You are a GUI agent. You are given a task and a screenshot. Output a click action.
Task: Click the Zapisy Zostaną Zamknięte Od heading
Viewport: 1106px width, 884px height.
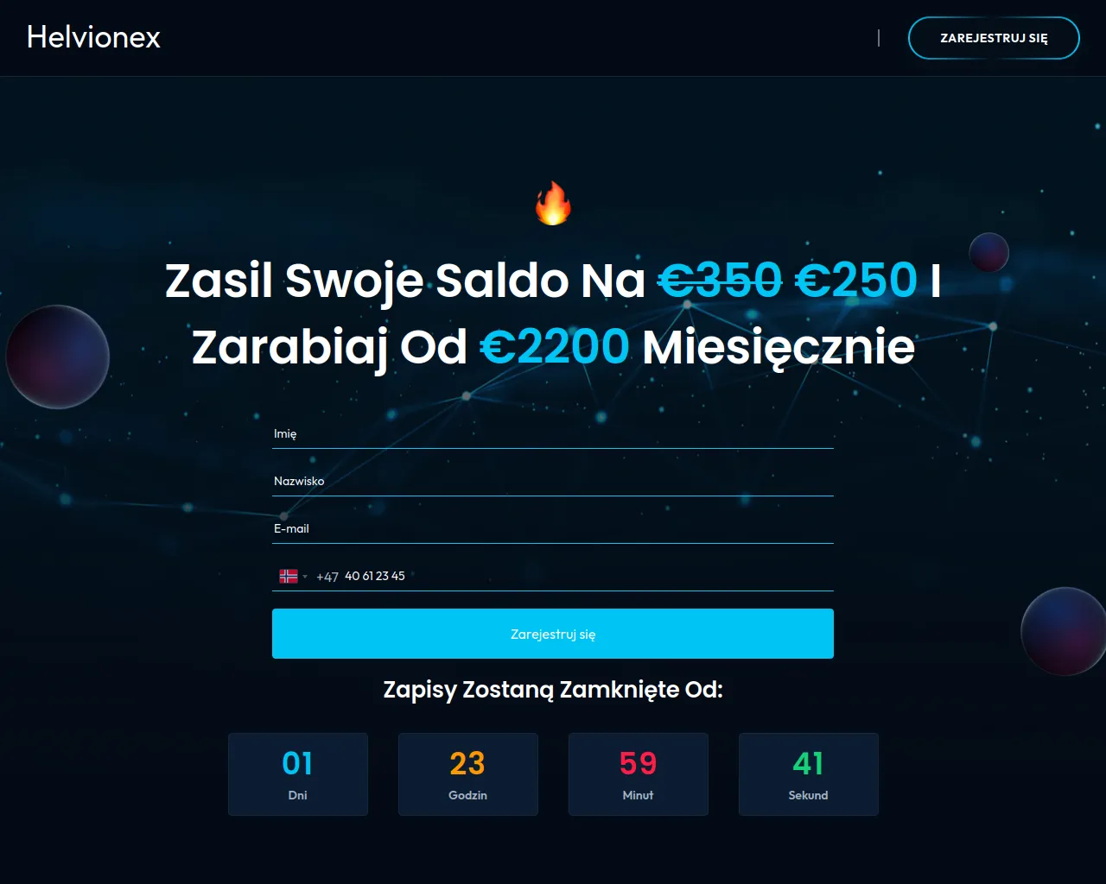click(553, 690)
